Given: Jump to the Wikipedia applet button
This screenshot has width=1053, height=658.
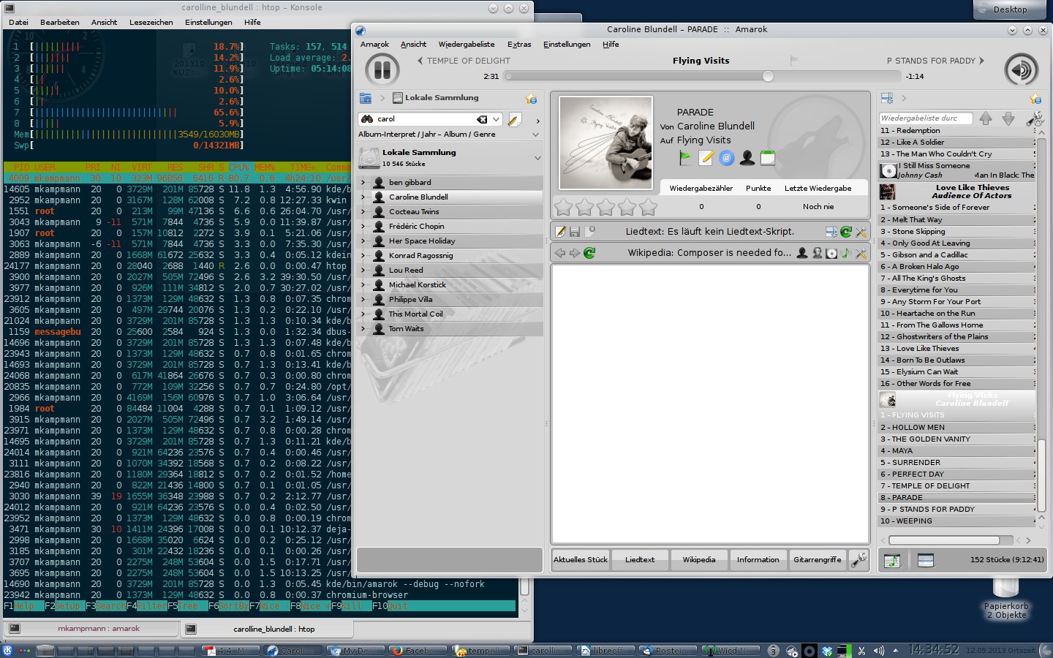Looking at the screenshot, I should point(699,560).
